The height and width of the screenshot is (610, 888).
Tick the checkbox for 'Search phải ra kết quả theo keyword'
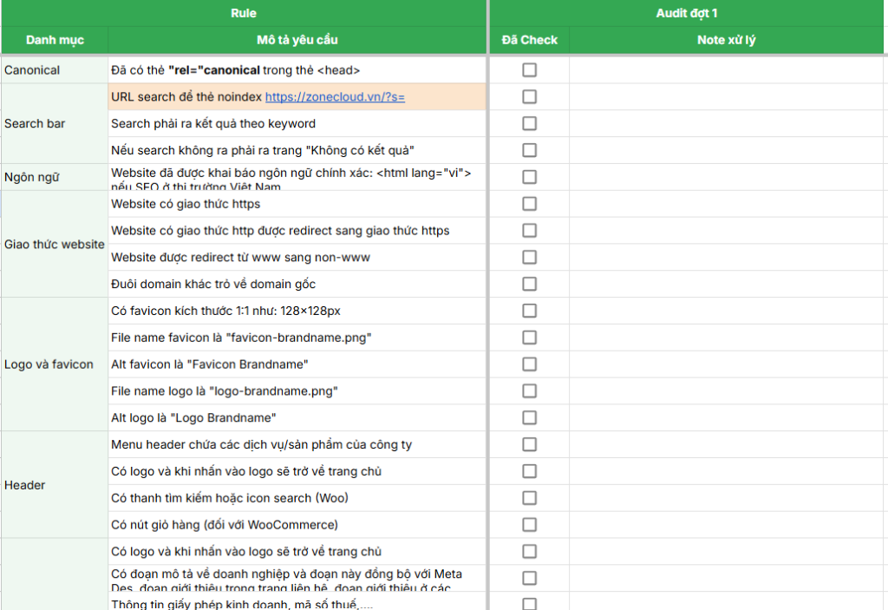[529, 123]
